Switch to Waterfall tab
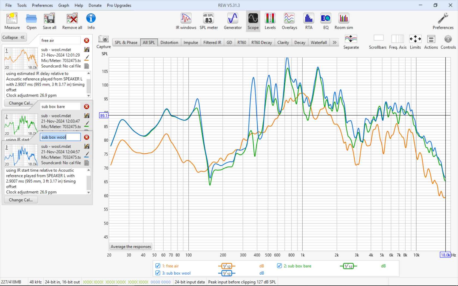The image size is (458, 286). pyautogui.click(x=319, y=42)
